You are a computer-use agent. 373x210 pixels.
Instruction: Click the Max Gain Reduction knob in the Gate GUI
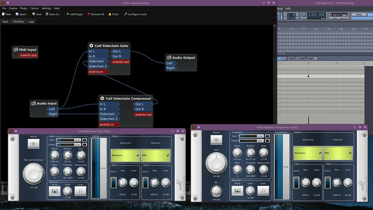pos(34,174)
